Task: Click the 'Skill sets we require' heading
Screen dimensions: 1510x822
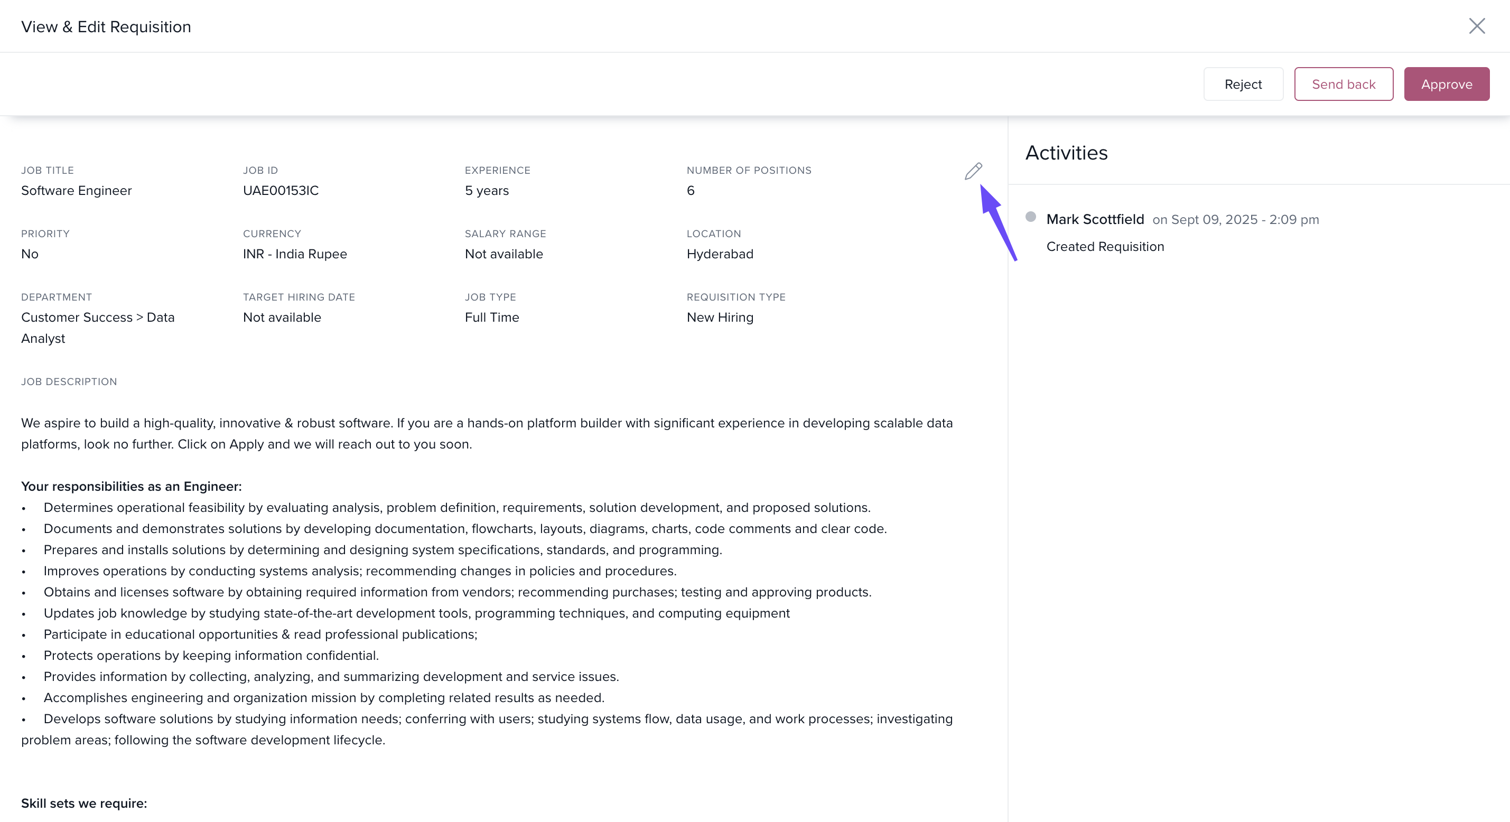Action: [84, 803]
